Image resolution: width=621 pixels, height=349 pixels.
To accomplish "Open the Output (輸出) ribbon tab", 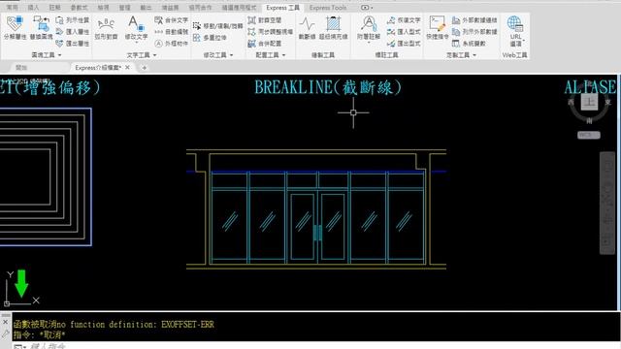I will [146, 8].
